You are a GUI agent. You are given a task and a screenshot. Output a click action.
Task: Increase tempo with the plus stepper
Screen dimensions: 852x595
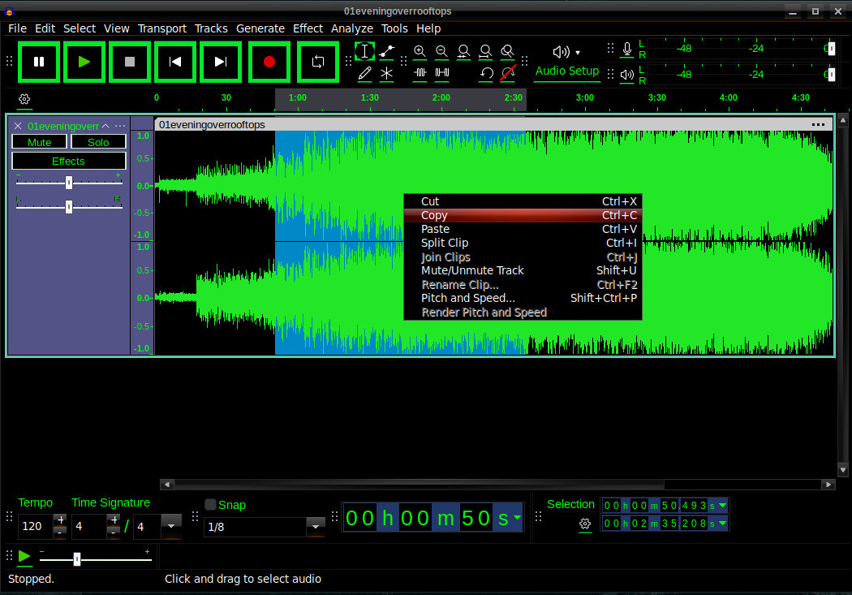point(60,520)
